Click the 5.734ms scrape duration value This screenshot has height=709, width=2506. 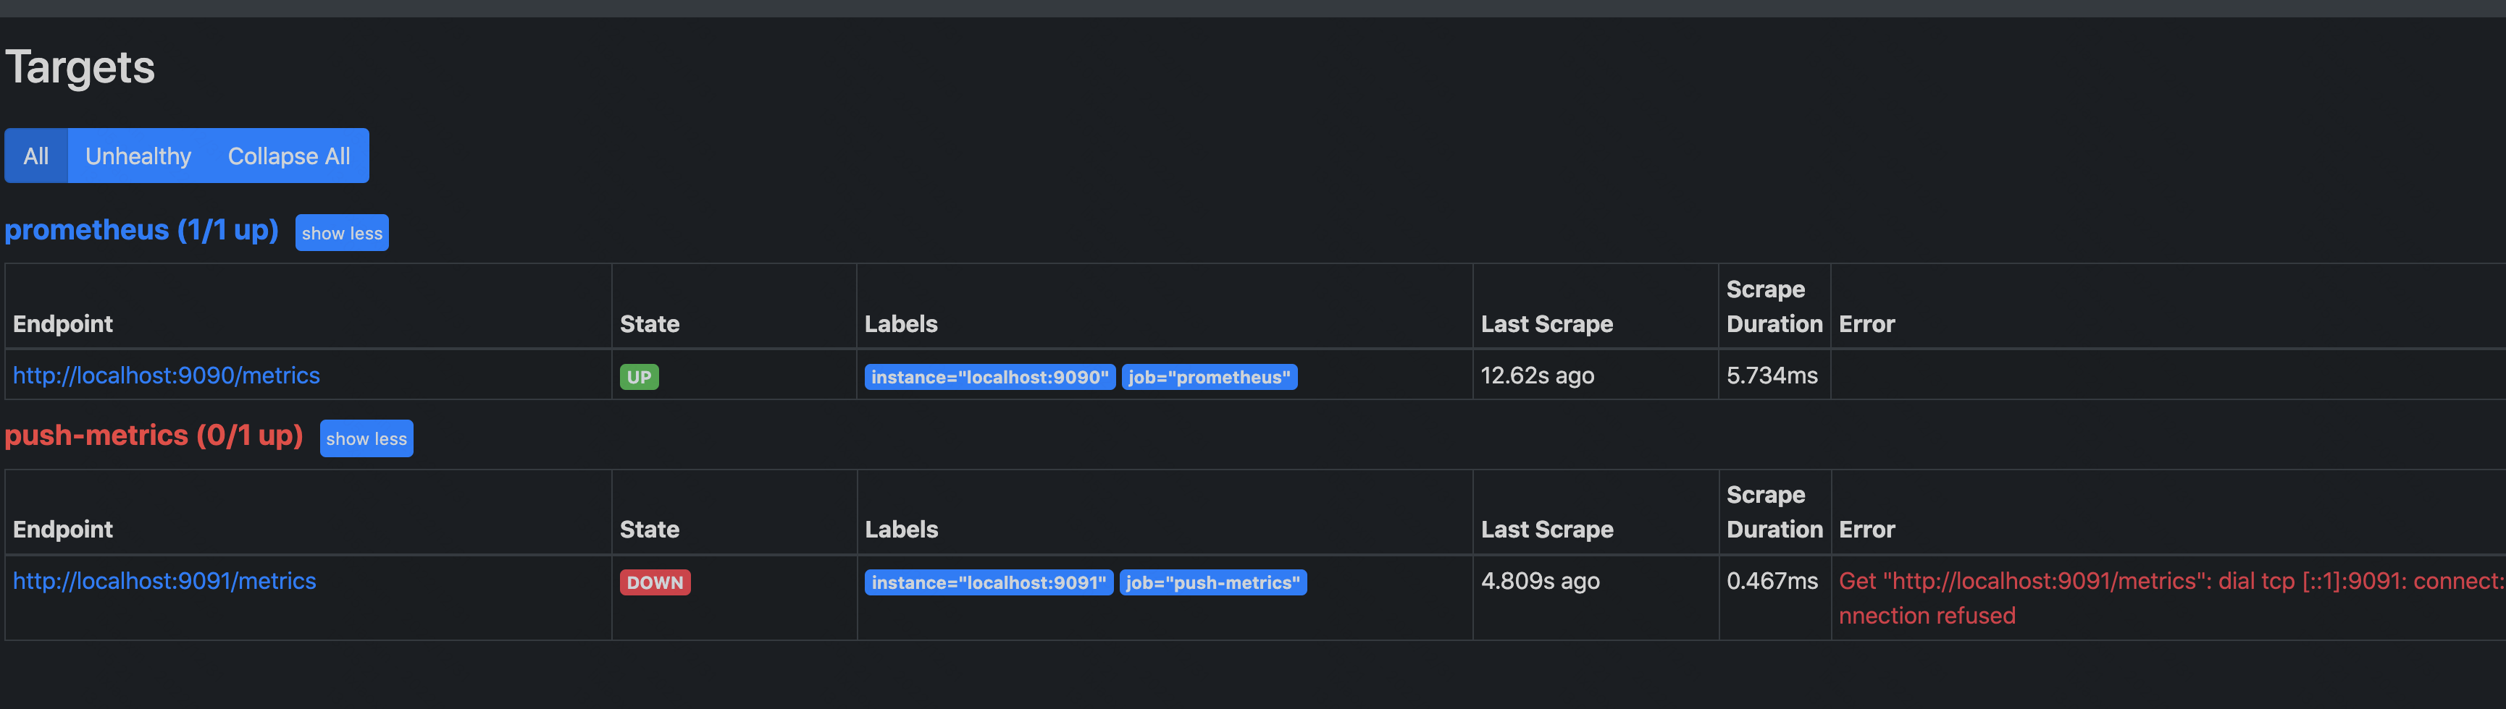point(1772,376)
